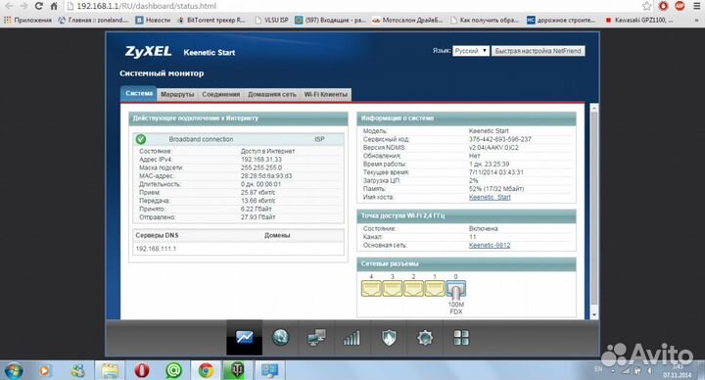Image resolution: width=705 pixels, height=380 pixels.
Task: Open the VLSU ISP bookmark
Action: [271, 20]
